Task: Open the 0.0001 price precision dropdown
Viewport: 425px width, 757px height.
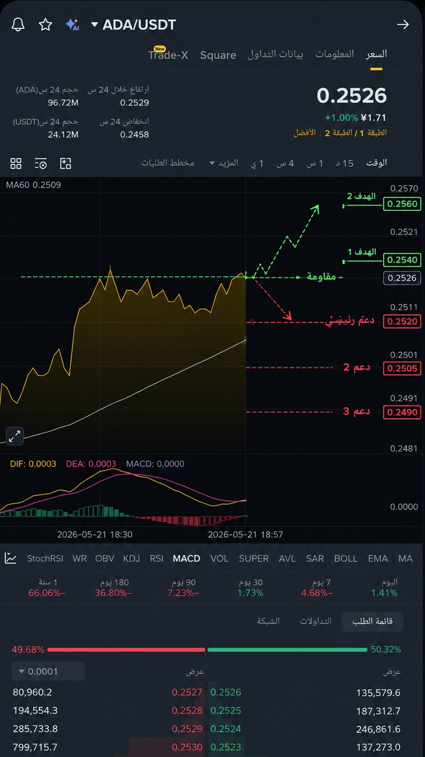Action: [x=48, y=671]
